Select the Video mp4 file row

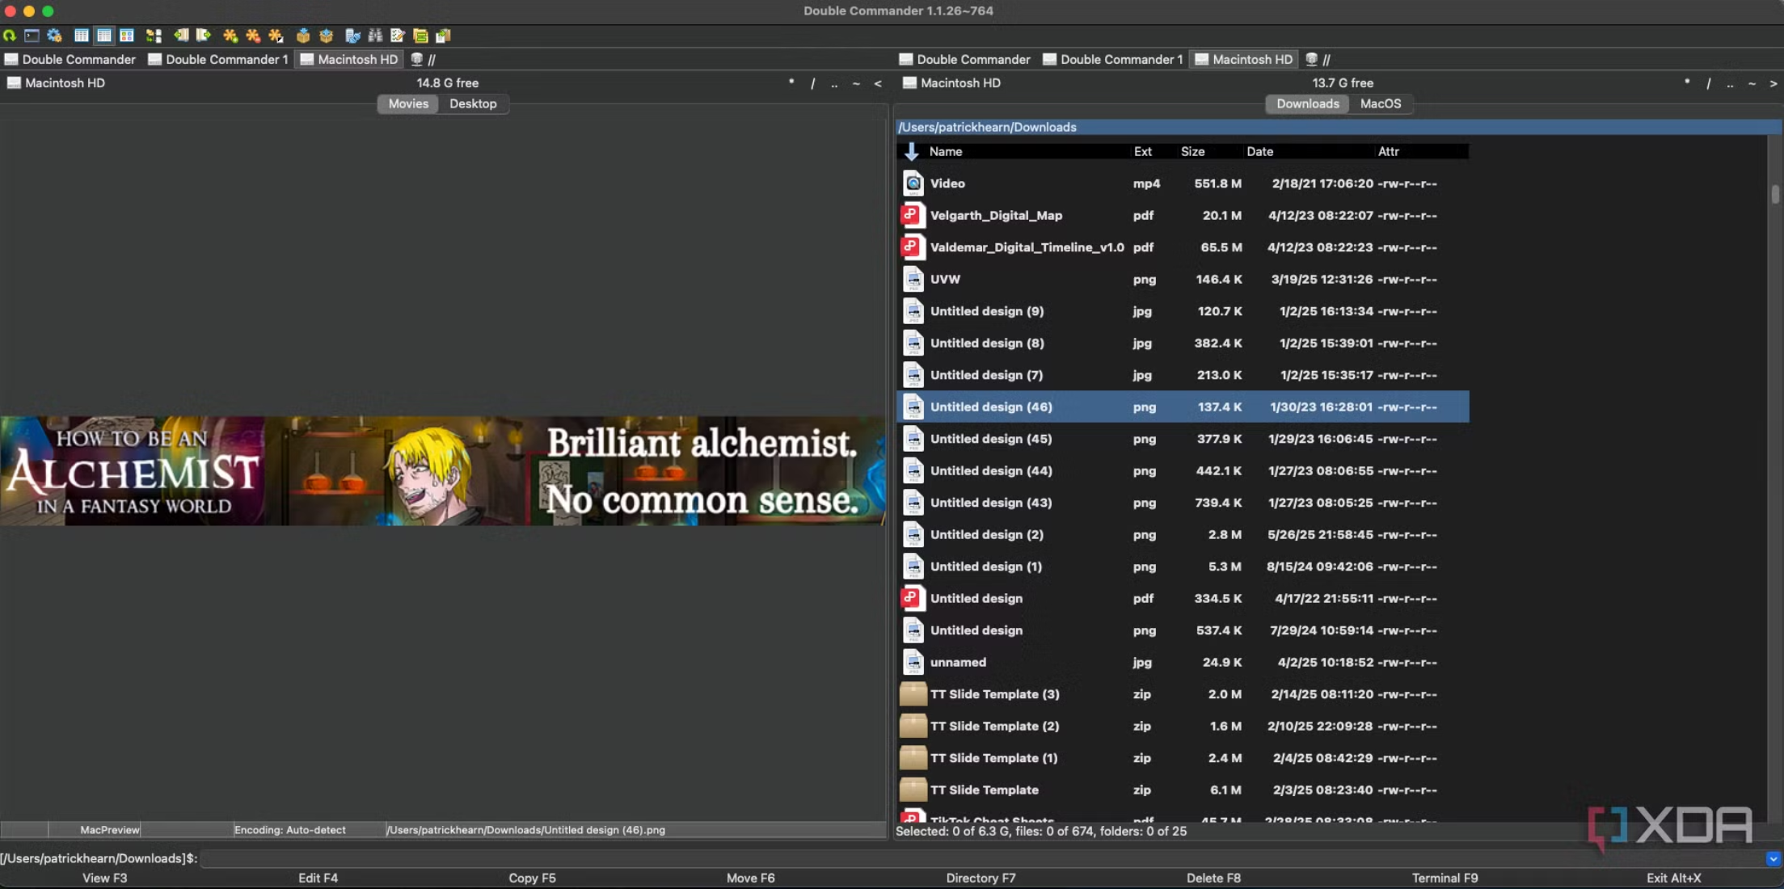(x=1183, y=183)
